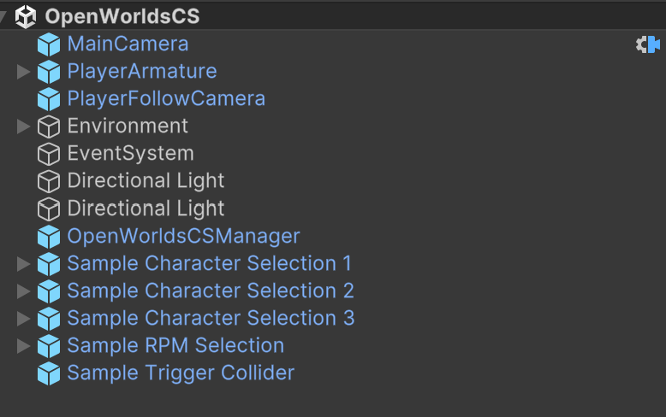The height and width of the screenshot is (417, 666).
Task: Expand Sample Character Selection 1
Action: point(24,263)
